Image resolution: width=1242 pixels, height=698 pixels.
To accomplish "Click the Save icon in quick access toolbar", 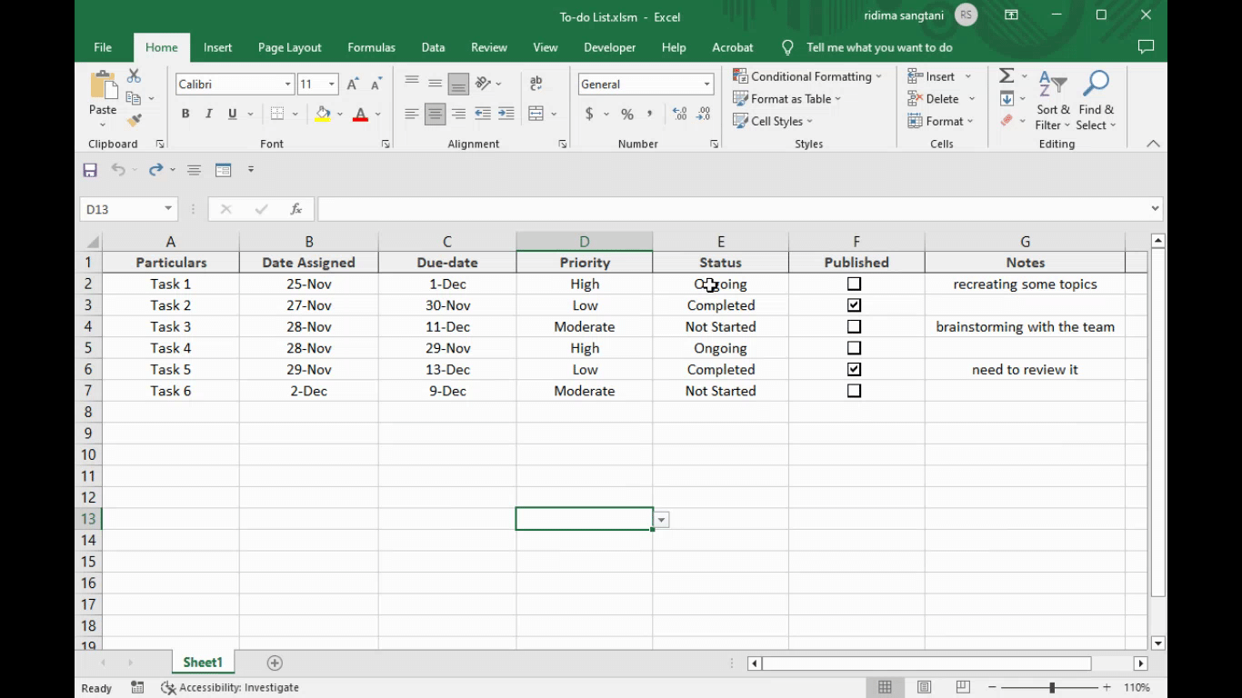I will click(90, 170).
